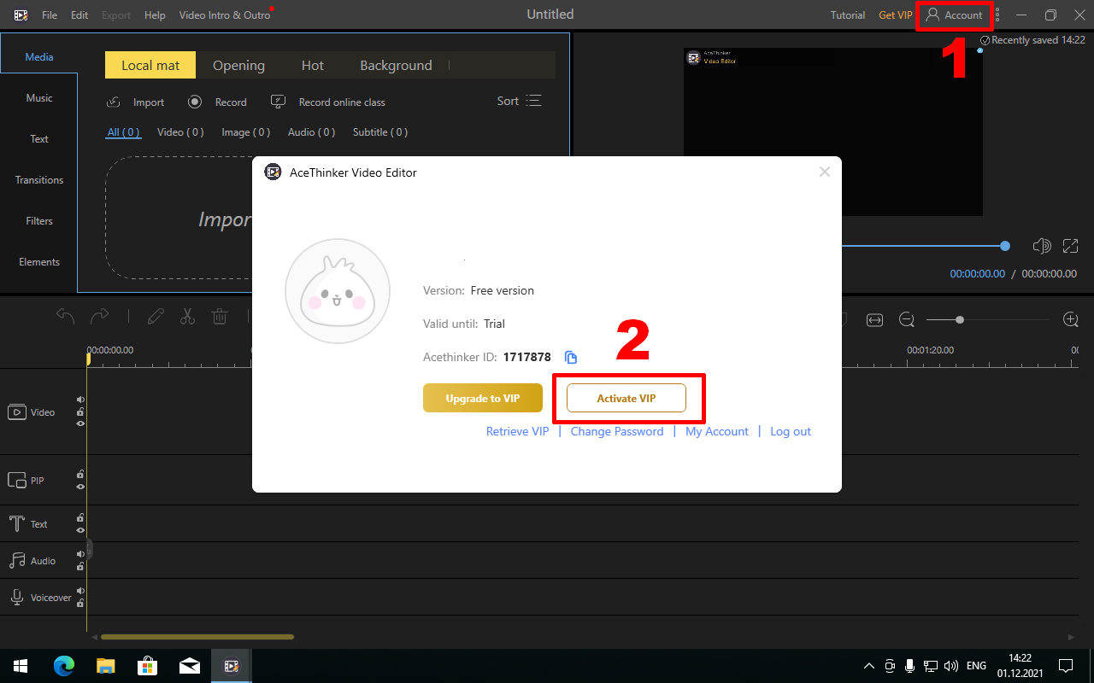1094x683 pixels.
Task: Filter media by Video ( 0 )
Action: pos(180,132)
